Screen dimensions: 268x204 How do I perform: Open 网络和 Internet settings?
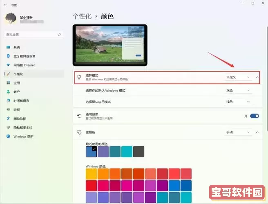pos(34,65)
